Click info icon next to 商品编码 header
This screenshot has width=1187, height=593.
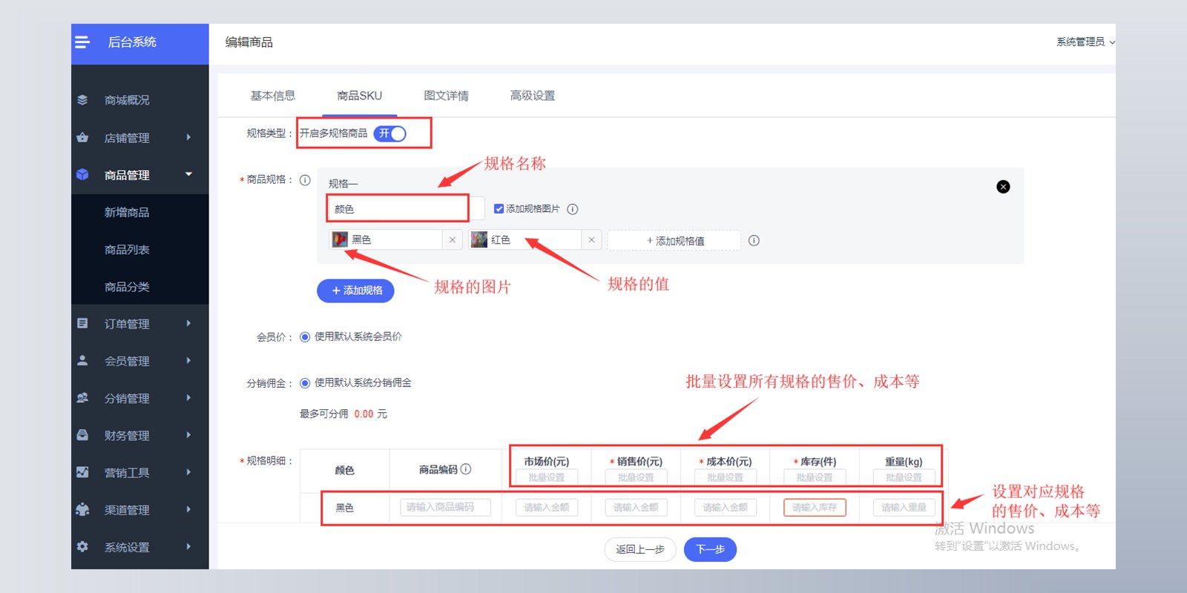pyautogui.click(x=466, y=468)
